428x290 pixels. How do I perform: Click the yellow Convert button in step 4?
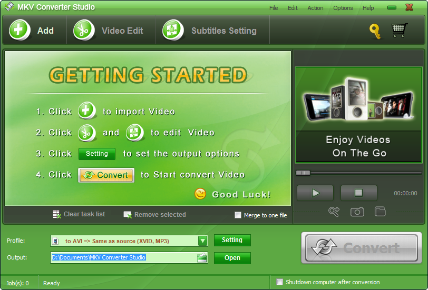[x=106, y=175]
